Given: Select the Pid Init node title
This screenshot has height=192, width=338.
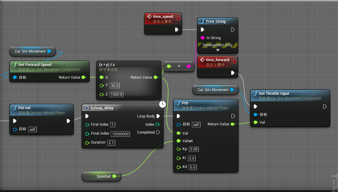Looking at the screenshot, I should pyautogui.click(x=24, y=108).
